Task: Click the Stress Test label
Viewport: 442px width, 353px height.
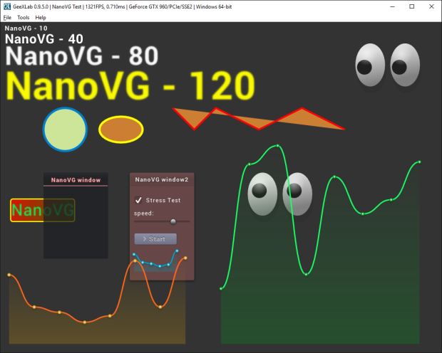Action: click(x=163, y=200)
